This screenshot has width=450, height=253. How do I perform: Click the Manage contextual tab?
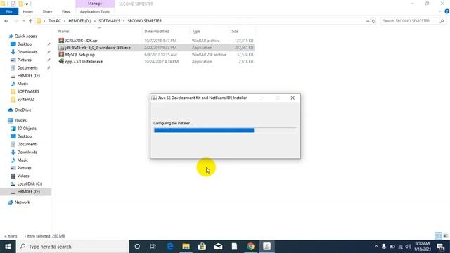95,4
